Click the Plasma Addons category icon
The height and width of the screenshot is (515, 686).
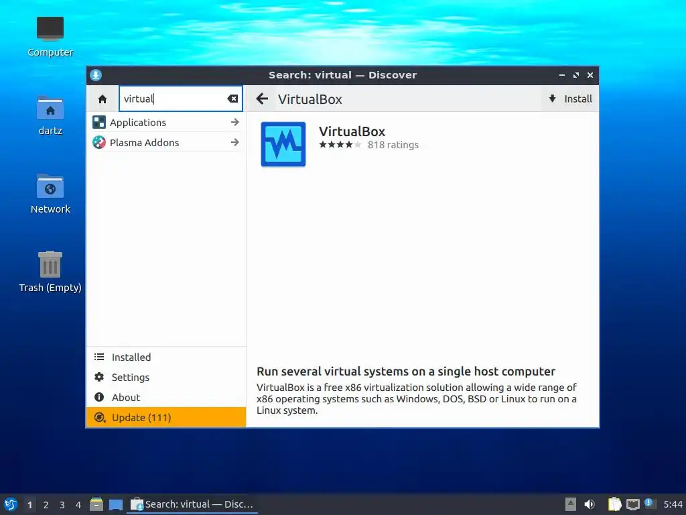pos(99,142)
